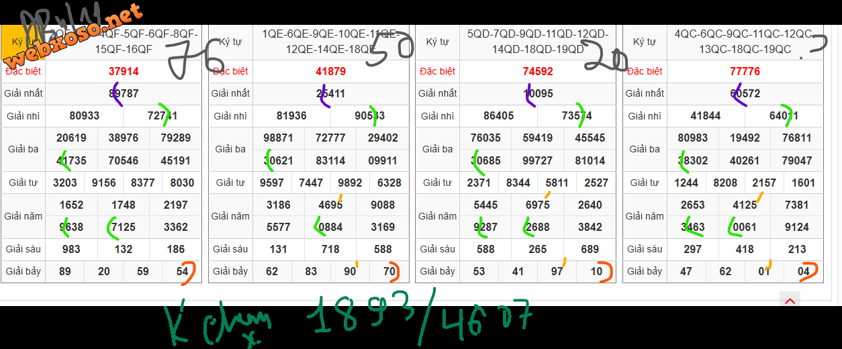Select the Giải nhì number 86405

[x=499, y=115]
